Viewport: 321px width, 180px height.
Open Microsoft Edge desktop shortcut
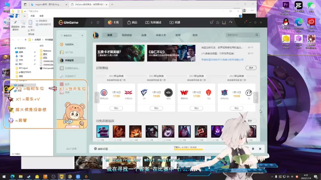tap(299, 25)
